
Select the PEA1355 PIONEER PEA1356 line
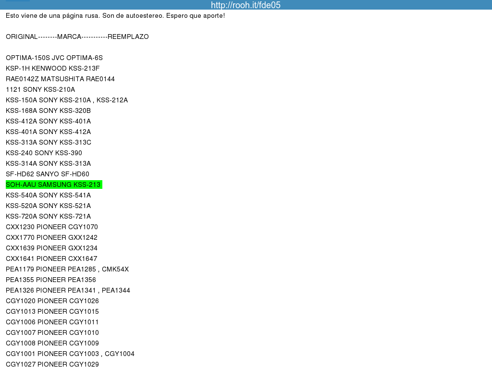click(x=50, y=280)
